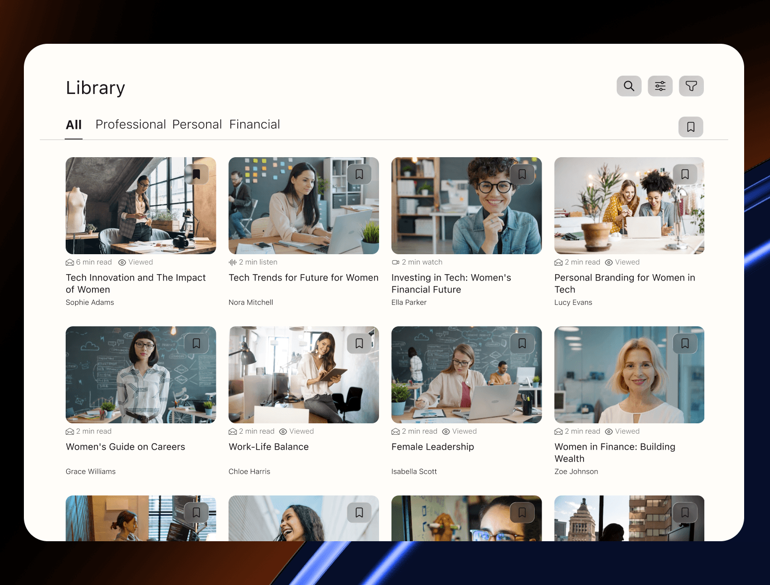Click Viewed eye icon on Female Leadership

pyautogui.click(x=446, y=432)
